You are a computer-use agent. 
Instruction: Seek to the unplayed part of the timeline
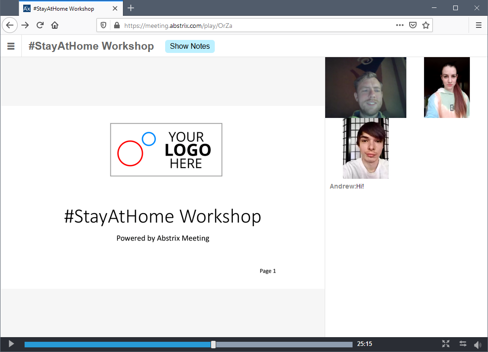point(284,344)
